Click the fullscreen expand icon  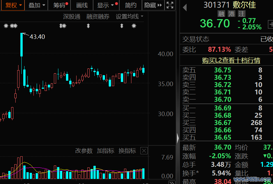170,5
